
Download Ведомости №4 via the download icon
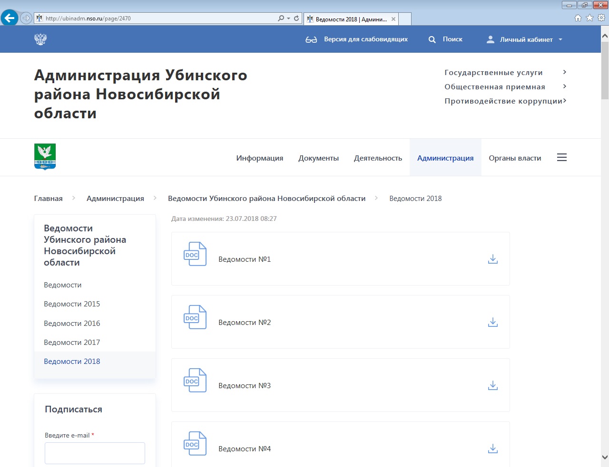point(493,448)
